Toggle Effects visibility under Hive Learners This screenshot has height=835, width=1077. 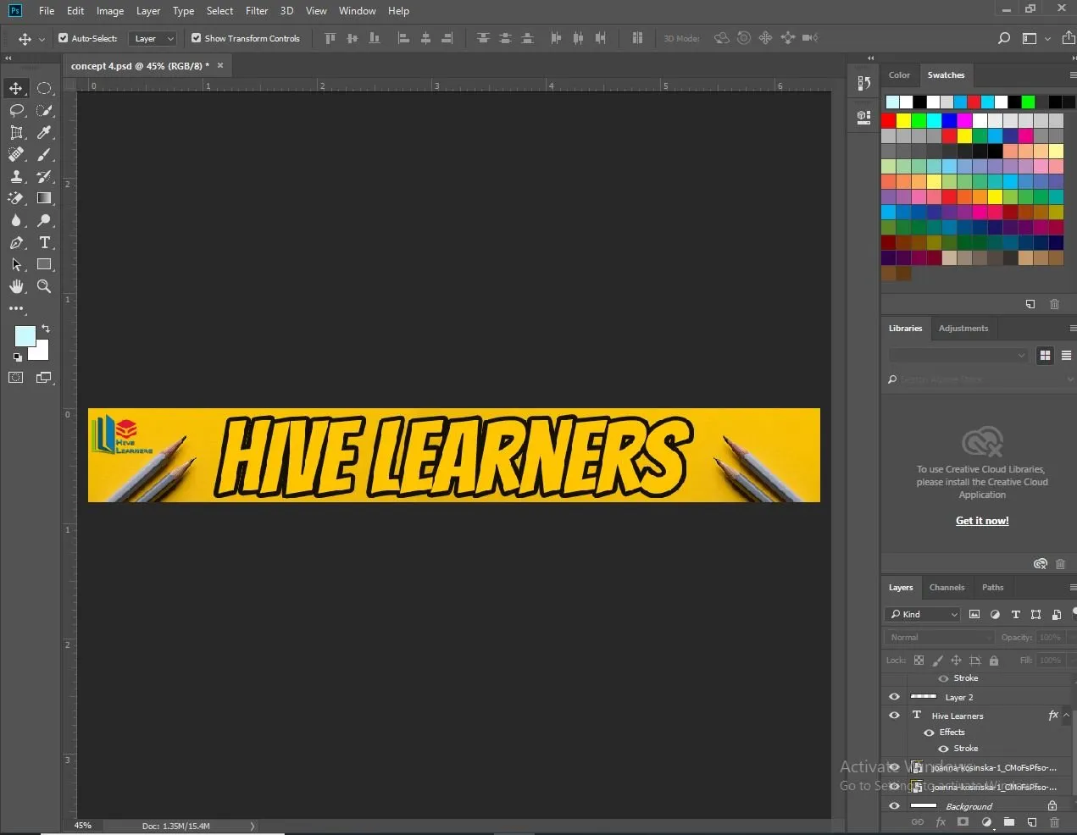[930, 733]
